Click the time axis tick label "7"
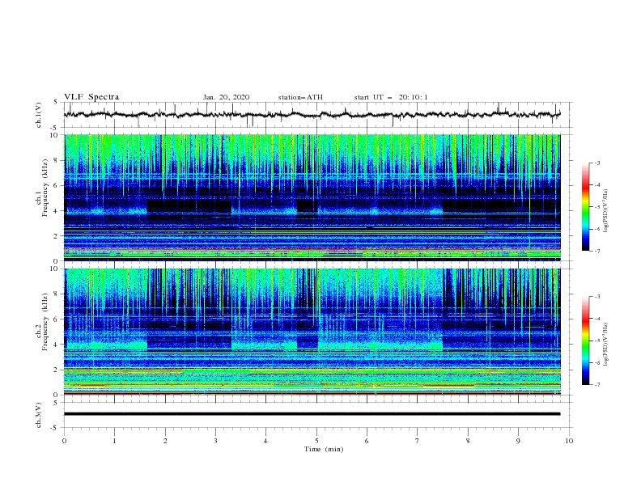641x495 pixels. point(418,441)
